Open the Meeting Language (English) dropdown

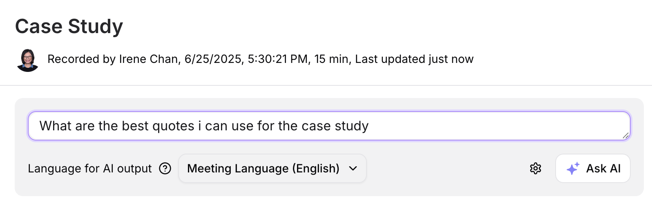click(x=272, y=168)
